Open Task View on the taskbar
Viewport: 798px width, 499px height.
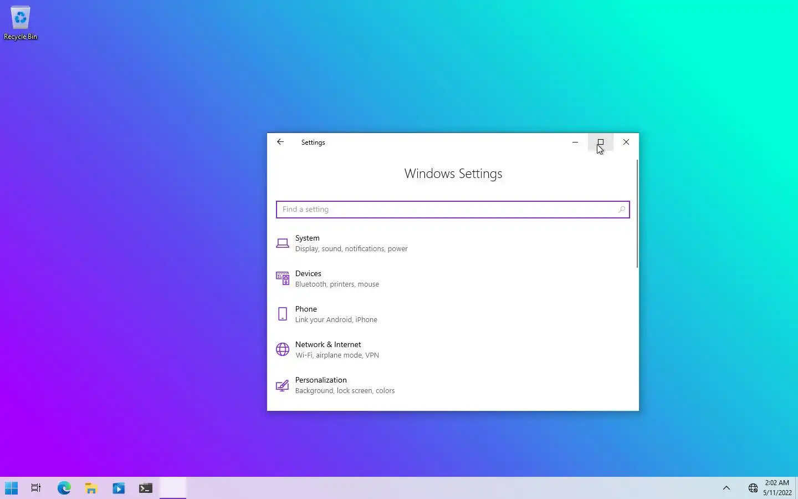click(x=36, y=488)
